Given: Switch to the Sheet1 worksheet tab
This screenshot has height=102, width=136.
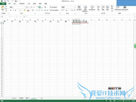Looking at the screenshot, I should (x=14, y=98).
